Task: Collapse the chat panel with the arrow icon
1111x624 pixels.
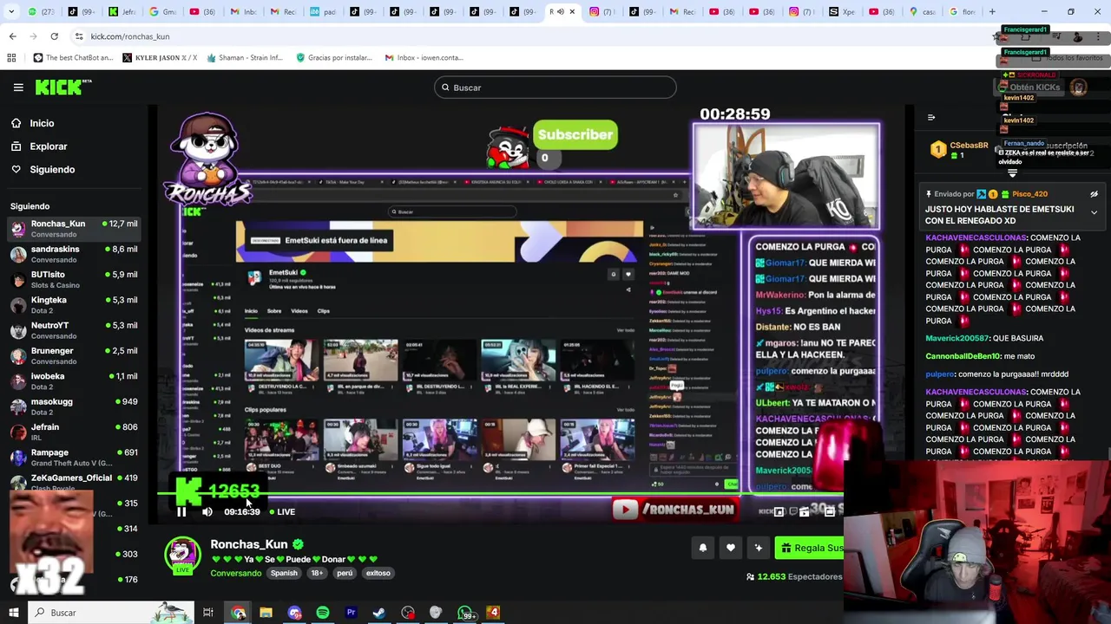Action: click(931, 118)
